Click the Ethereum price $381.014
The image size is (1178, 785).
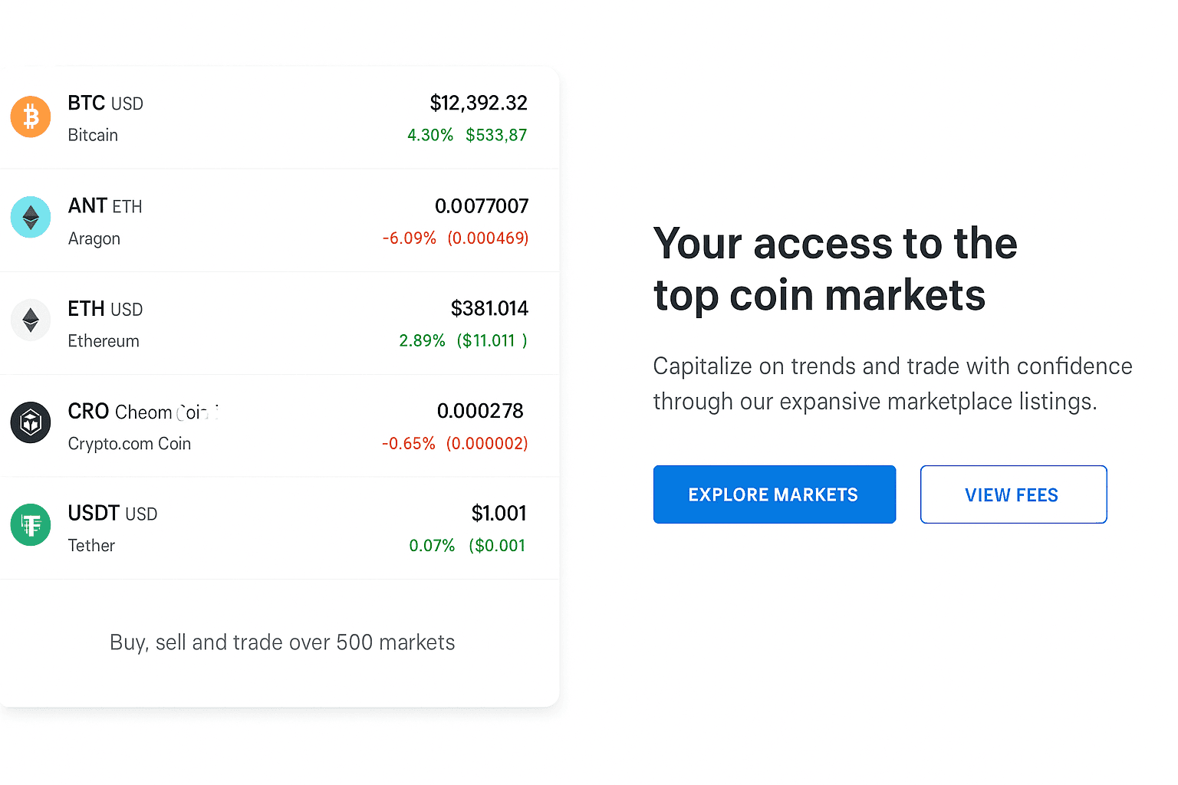tap(489, 309)
